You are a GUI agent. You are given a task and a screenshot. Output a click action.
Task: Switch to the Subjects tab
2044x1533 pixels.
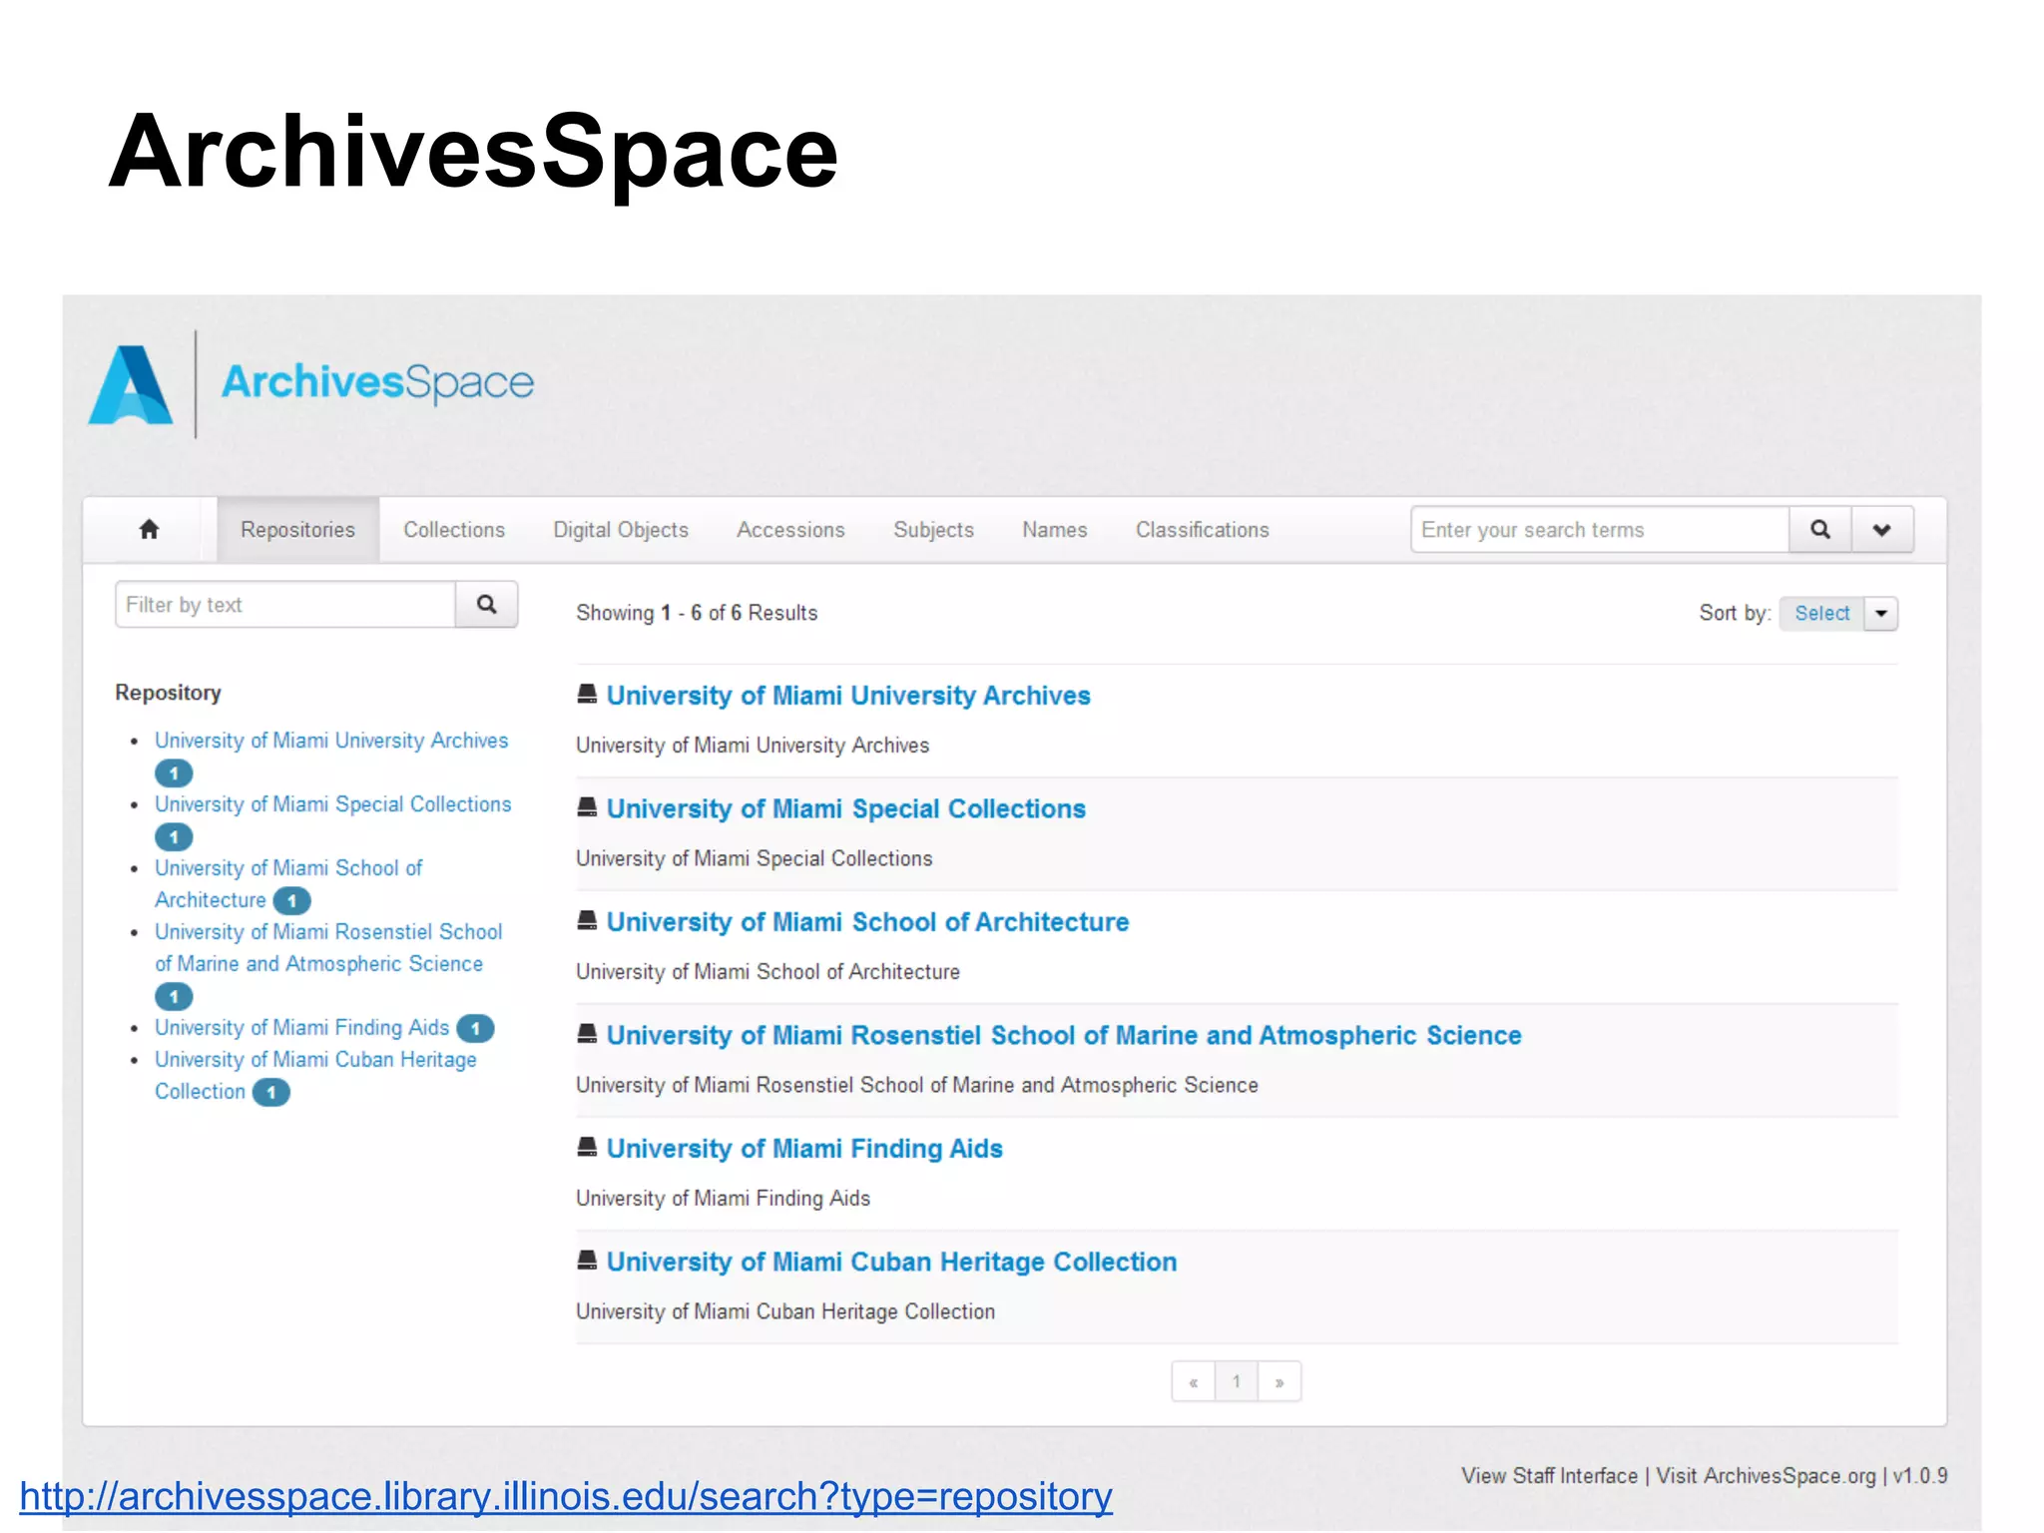point(933,530)
